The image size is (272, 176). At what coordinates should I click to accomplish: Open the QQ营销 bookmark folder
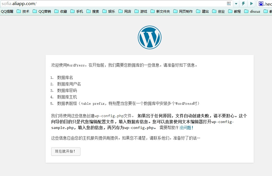pyautogui.click(x=42, y=12)
